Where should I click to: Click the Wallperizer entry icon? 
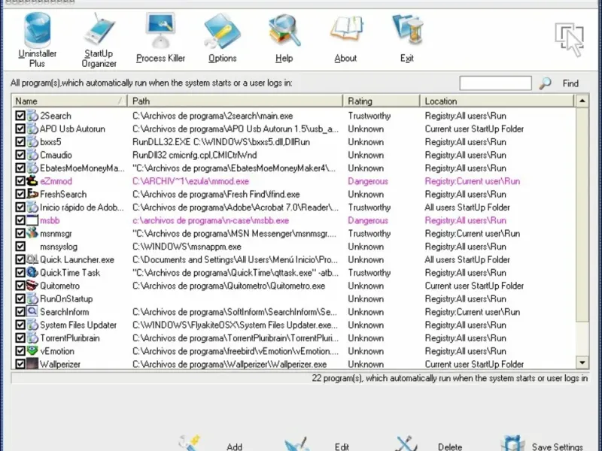pyautogui.click(x=32, y=364)
